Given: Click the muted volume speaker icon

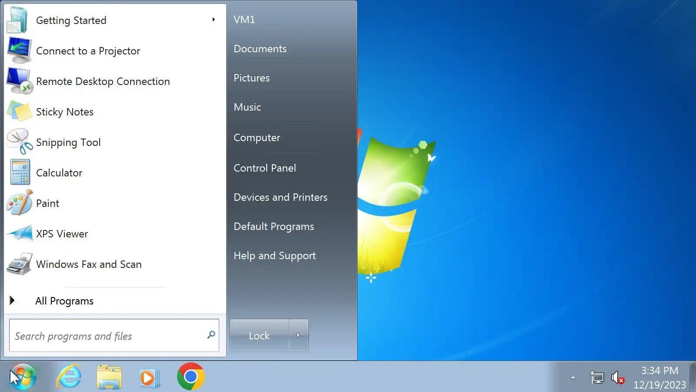Looking at the screenshot, I should (618, 377).
